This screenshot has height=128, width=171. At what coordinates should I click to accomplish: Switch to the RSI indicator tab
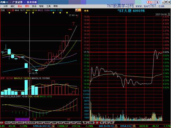pyautogui.click(x=14, y=123)
